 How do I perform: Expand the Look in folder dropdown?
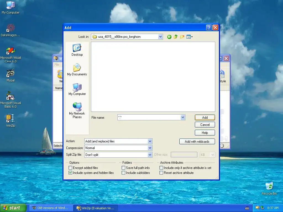pos(160,37)
